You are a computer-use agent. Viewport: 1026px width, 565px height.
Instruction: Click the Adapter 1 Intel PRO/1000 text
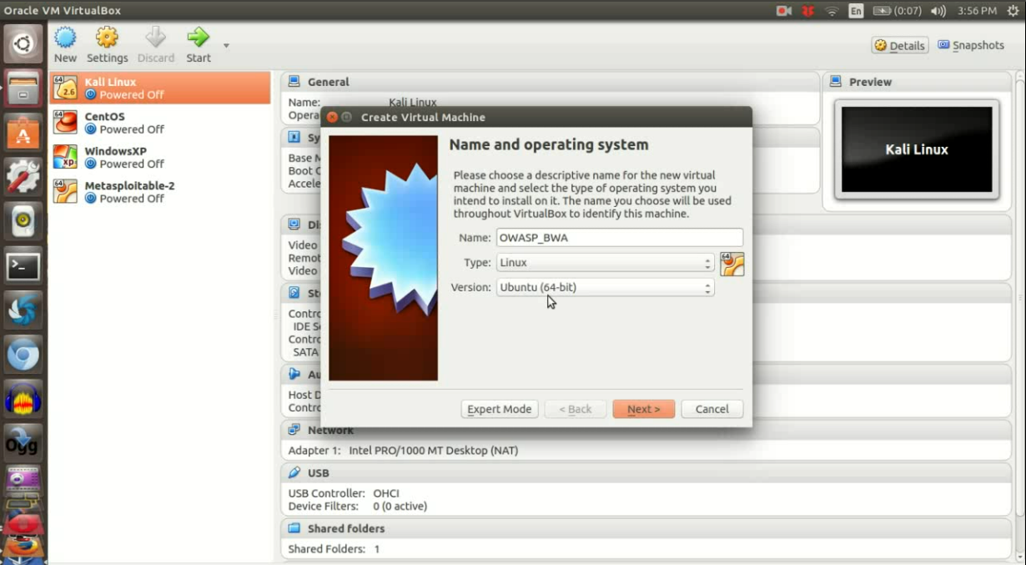point(403,451)
